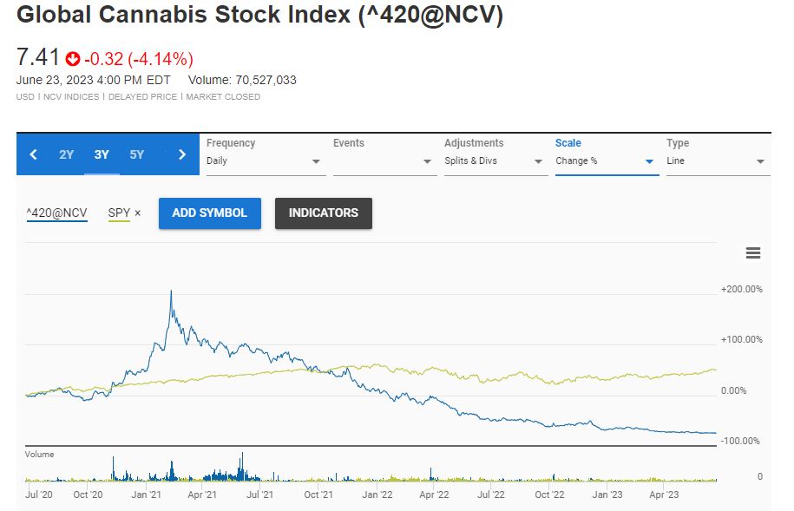Click the red down-arrow price change icon

[73, 59]
